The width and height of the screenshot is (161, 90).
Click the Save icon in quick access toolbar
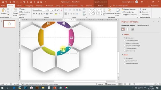click(3, 2)
